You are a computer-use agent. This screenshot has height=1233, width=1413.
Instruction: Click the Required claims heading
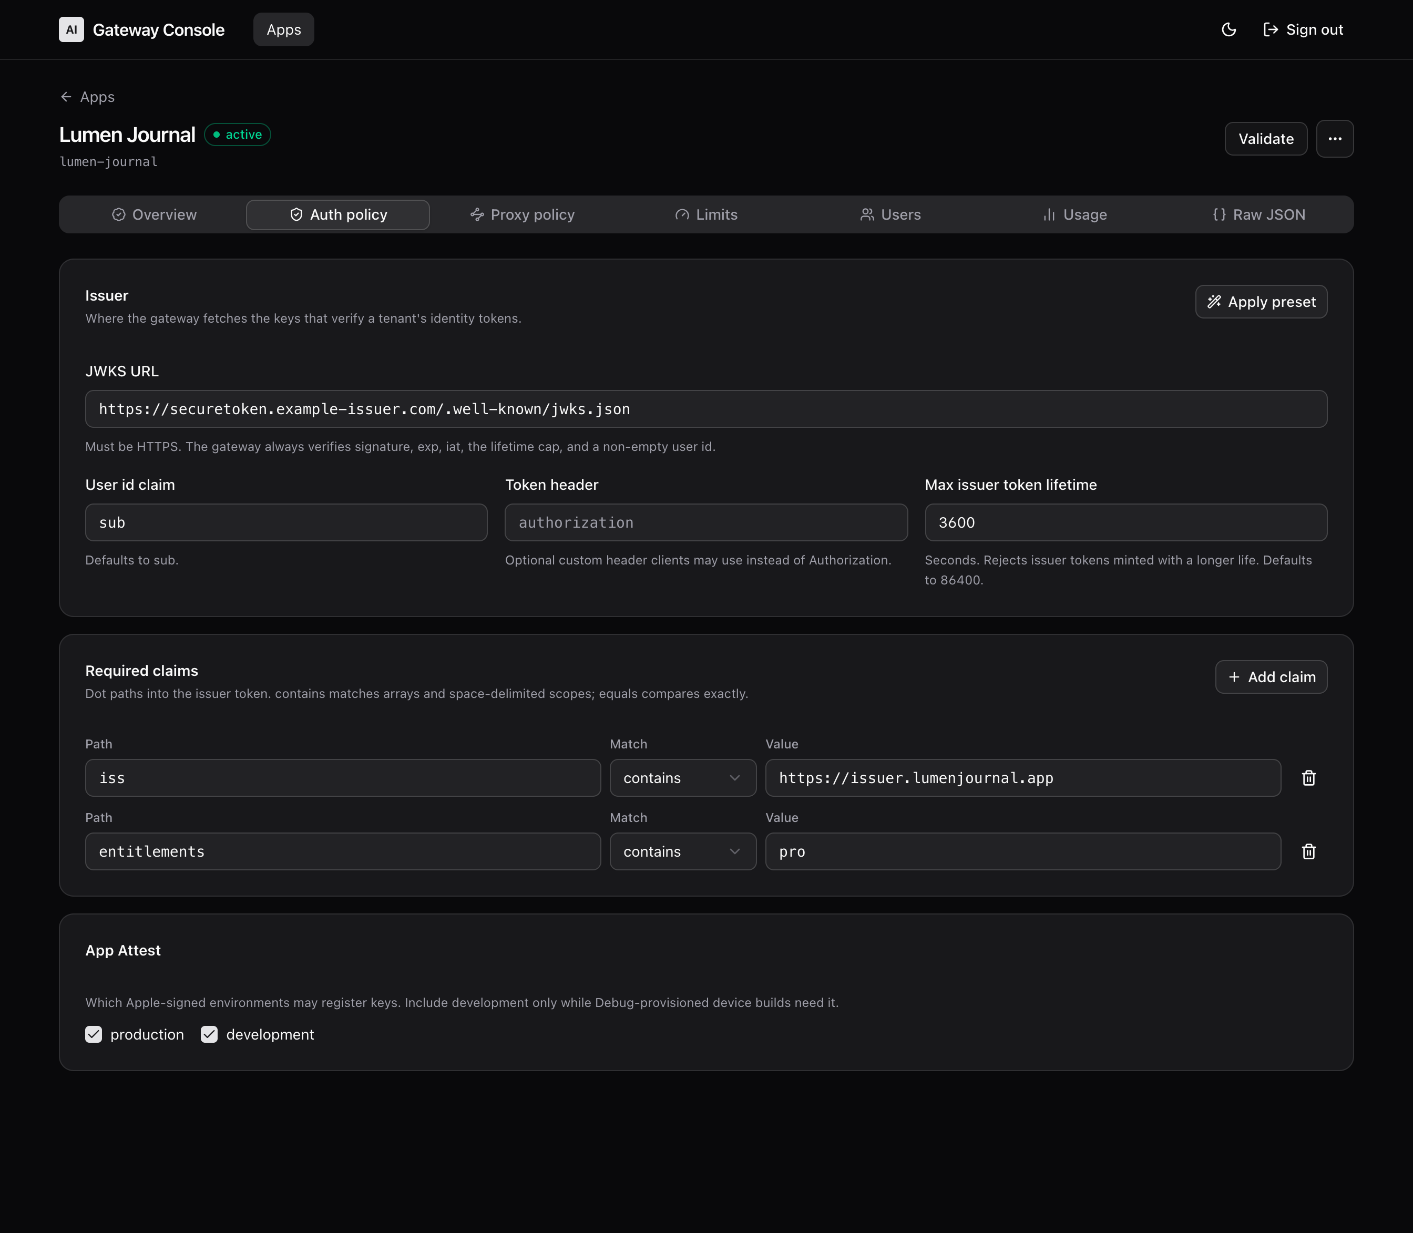click(142, 670)
